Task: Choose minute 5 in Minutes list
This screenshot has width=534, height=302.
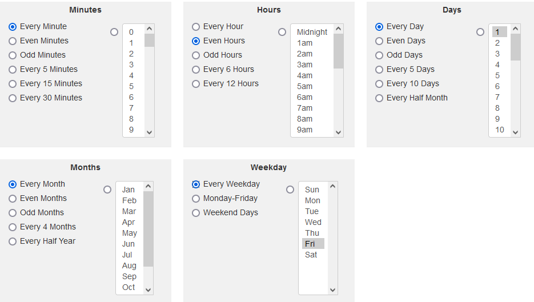Action: (131, 86)
